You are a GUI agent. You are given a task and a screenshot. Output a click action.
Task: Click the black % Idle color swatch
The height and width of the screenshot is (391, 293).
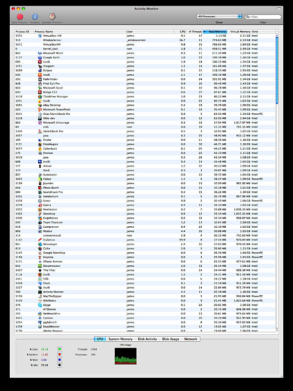point(59,365)
